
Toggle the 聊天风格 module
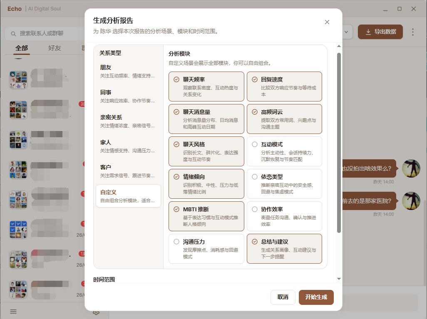tap(206, 151)
